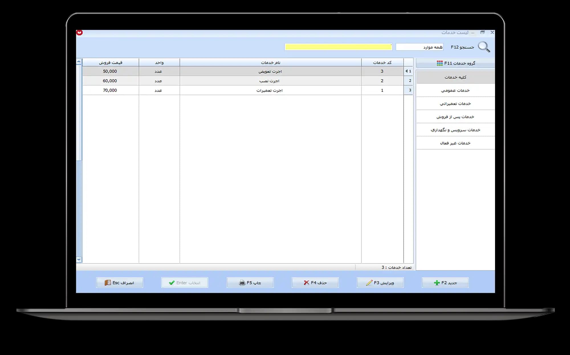Open the همه موارد search filter box
The image size is (570, 355).
pyautogui.click(x=420, y=47)
